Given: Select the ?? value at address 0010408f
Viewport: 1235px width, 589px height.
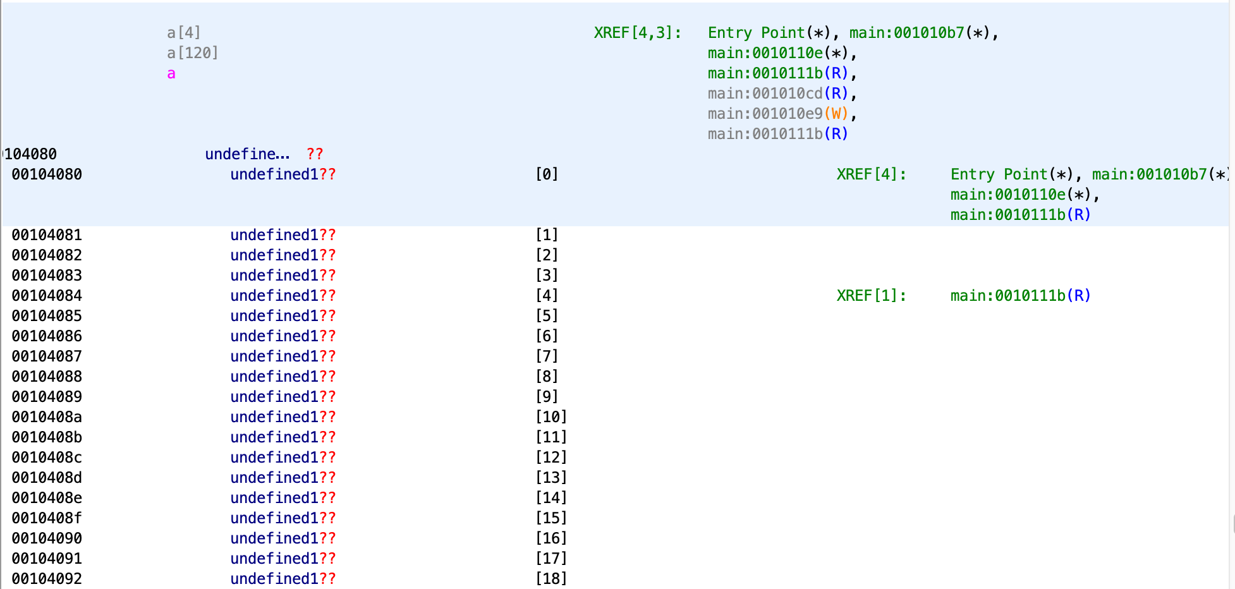Looking at the screenshot, I should tap(327, 518).
